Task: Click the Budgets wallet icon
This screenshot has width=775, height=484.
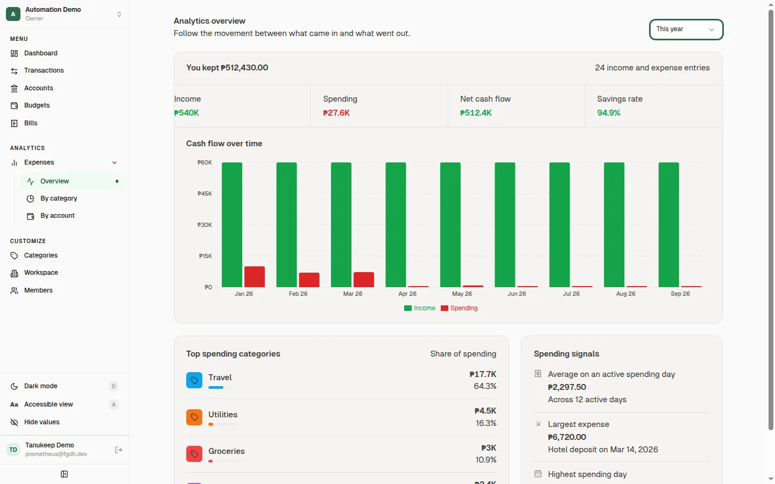Action: pos(15,105)
